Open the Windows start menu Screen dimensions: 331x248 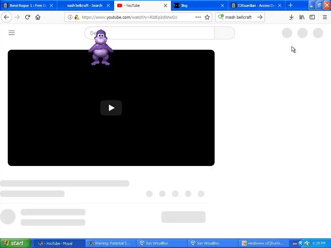[15, 243]
